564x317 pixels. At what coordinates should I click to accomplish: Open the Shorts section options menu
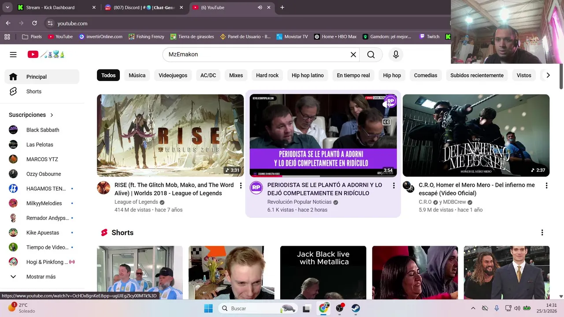tap(542, 232)
